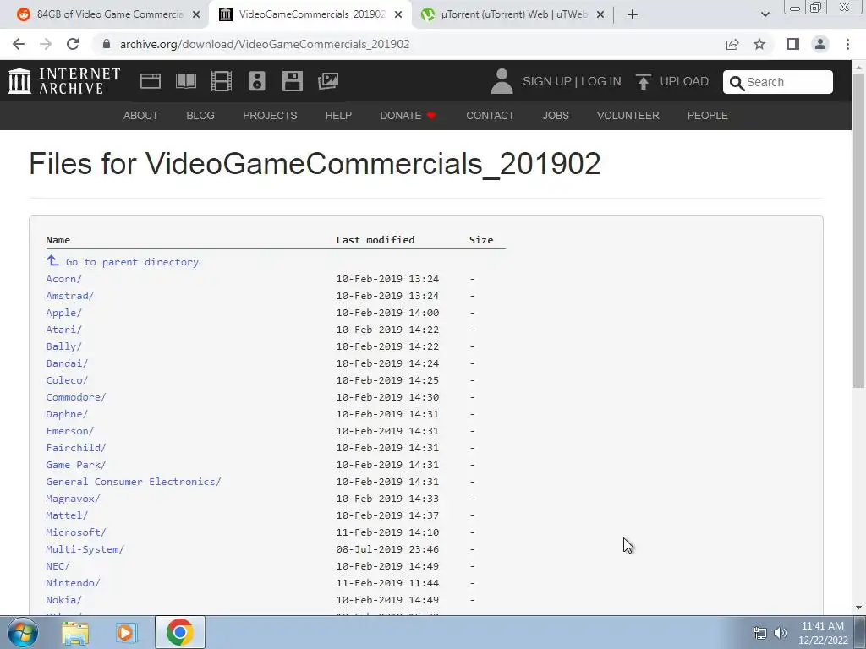The width and height of the screenshot is (866, 649).
Task: Select the VideoGameCommercials_201902 tab
Action: tap(310, 14)
